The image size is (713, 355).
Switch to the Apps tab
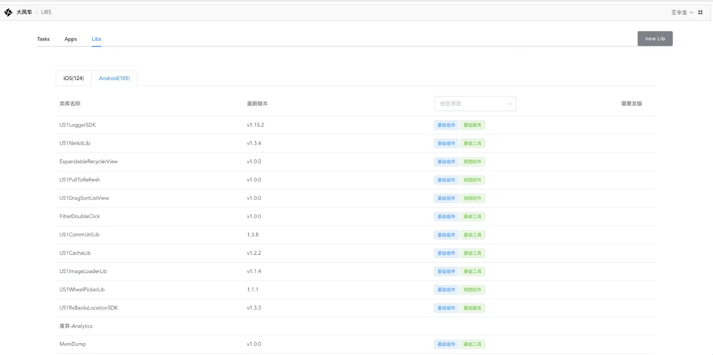pyautogui.click(x=71, y=39)
